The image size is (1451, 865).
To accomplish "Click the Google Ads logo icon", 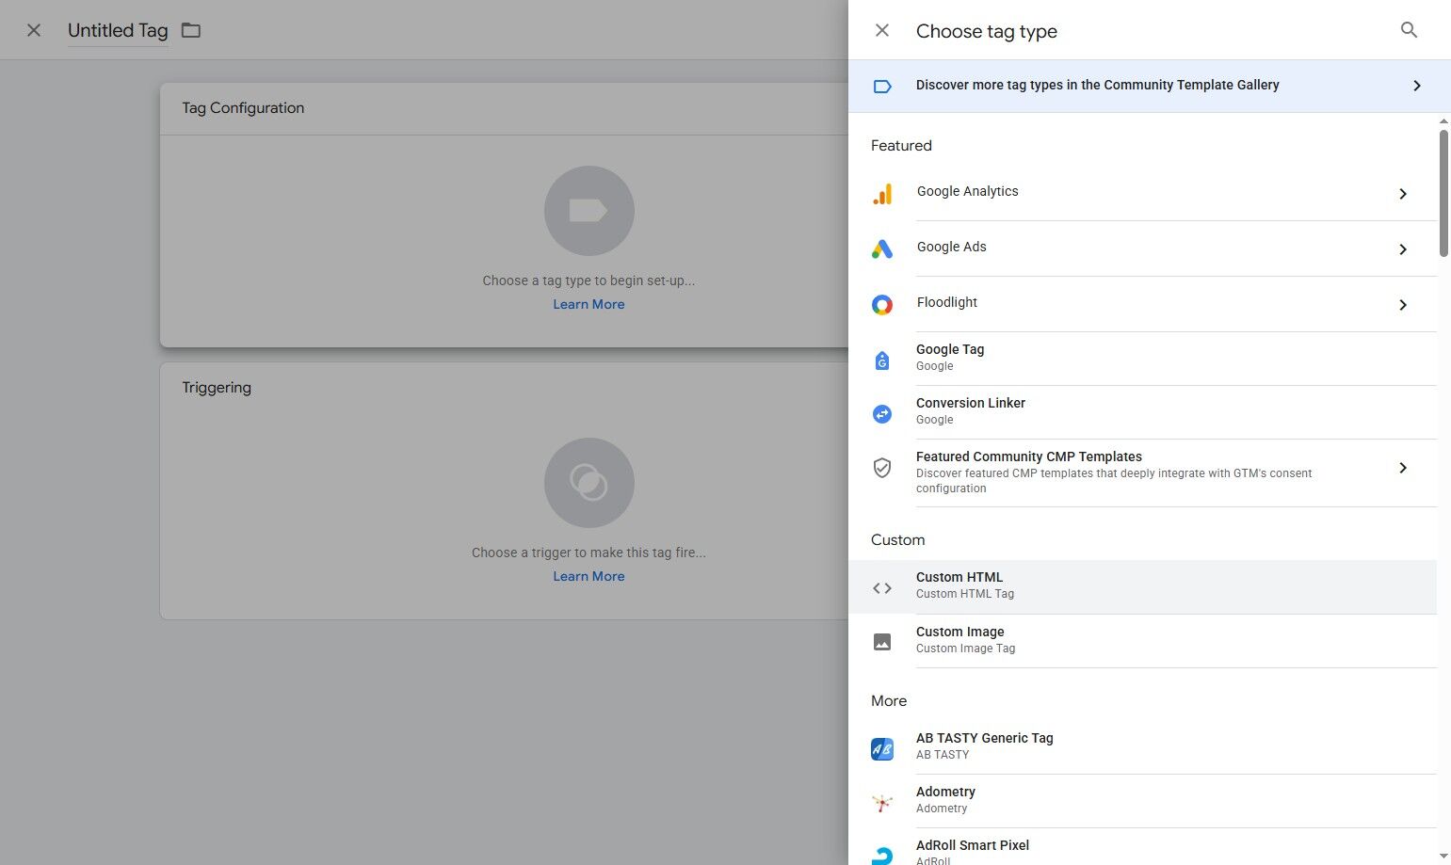I will coord(882,249).
